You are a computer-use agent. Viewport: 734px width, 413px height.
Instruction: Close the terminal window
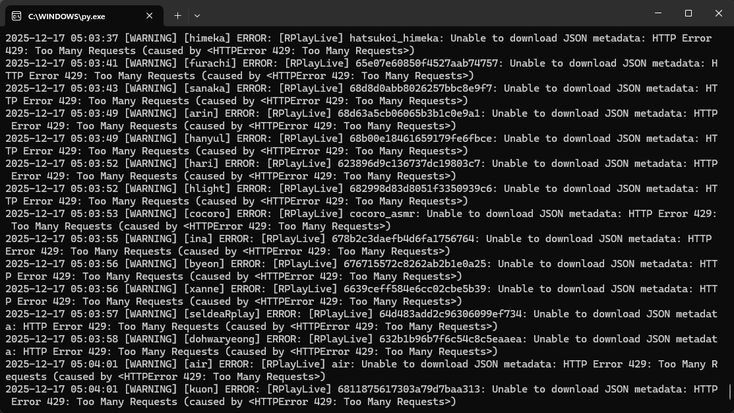click(x=719, y=13)
